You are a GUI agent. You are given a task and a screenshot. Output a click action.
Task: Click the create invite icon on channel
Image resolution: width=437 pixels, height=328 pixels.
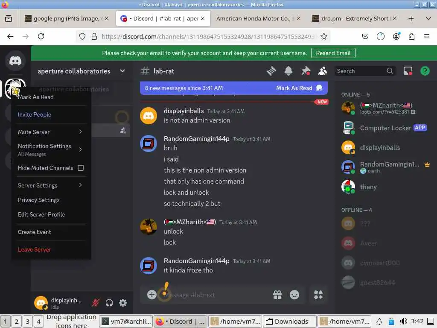pyautogui.click(x=123, y=131)
